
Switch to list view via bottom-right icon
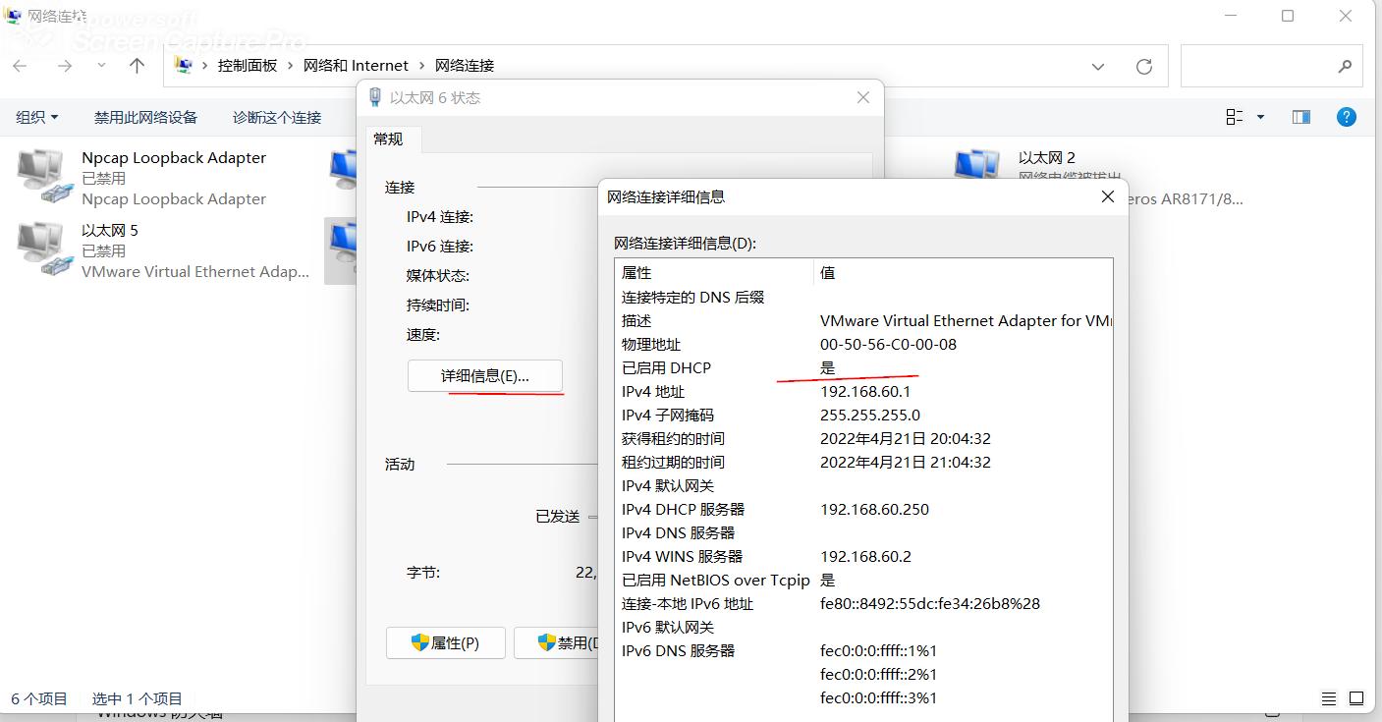[x=1327, y=698]
